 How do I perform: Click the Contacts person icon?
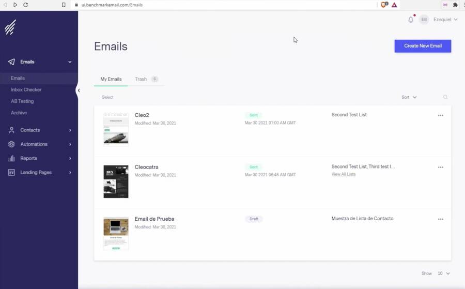tap(11, 130)
